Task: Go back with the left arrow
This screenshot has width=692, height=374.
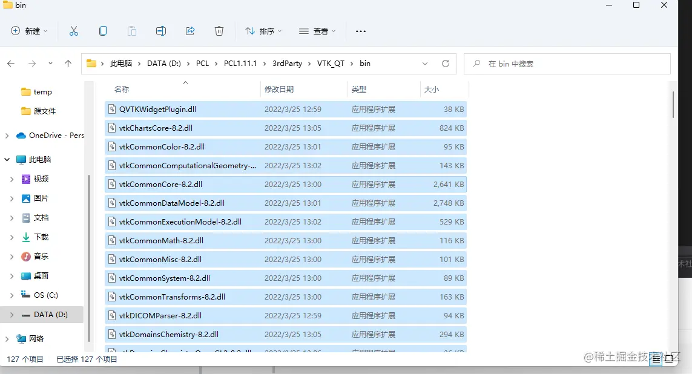Action: 11,64
